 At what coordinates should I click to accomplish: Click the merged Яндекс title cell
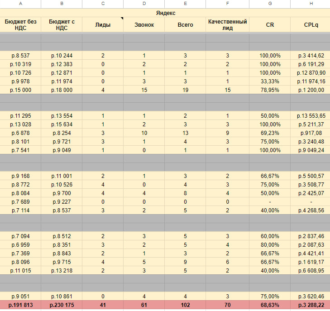(x=165, y=13)
